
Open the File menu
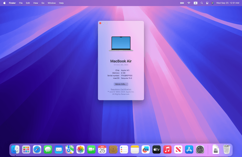(x=21, y=3)
